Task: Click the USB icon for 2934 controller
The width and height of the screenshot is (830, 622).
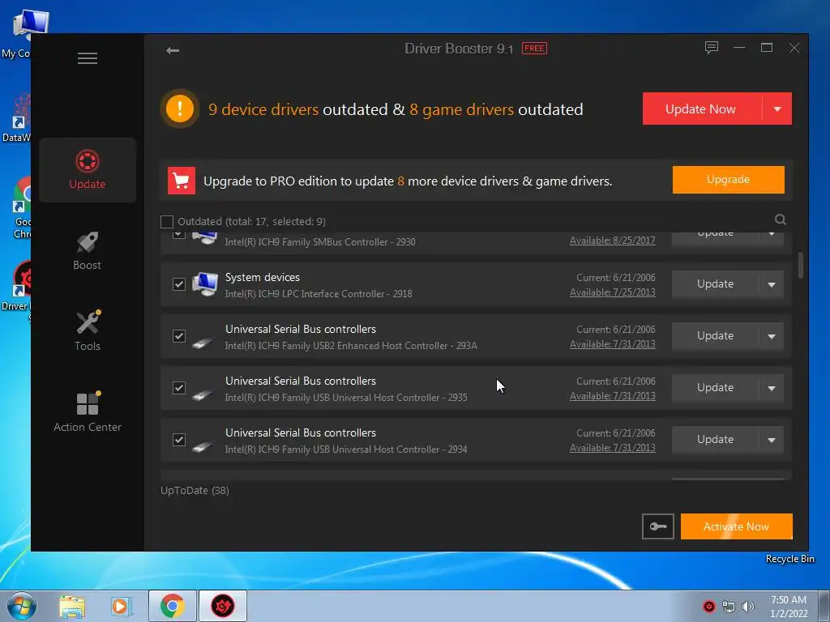Action: pyautogui.click(x=203, y=446)
